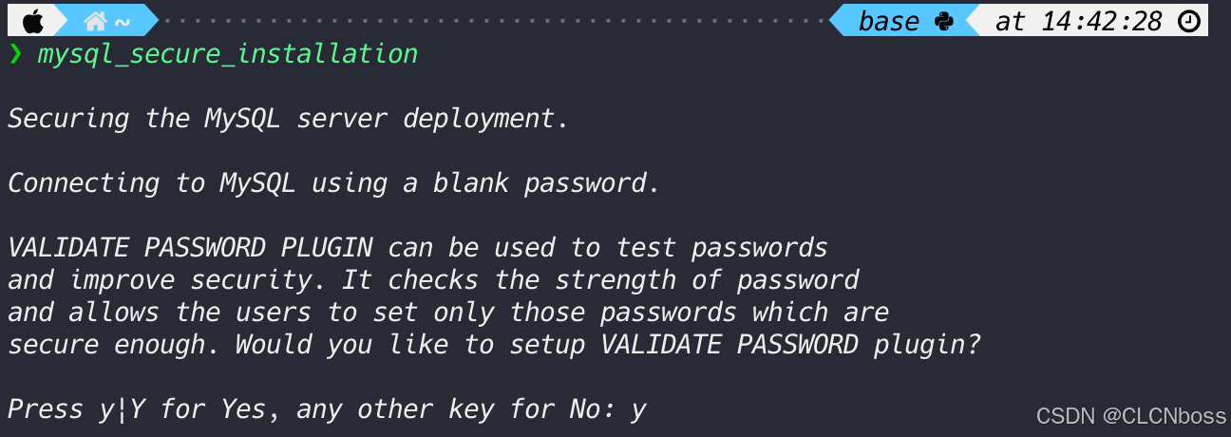Click the CSDN @CLCNboss watermark

point(1130,415)
